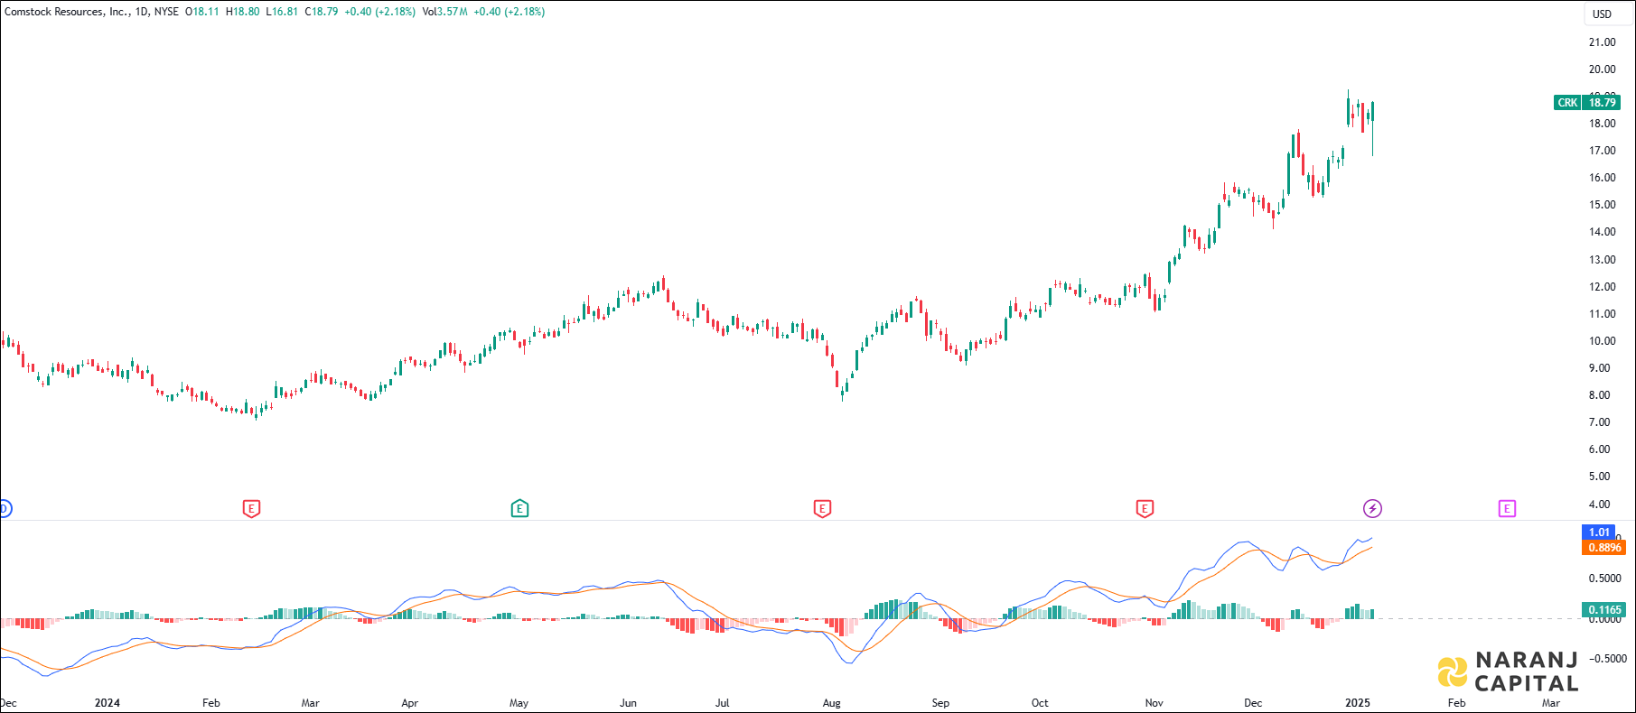Click the 2024 label on time axis
Screen dimensions: 1636x713
tap(108, 703)
